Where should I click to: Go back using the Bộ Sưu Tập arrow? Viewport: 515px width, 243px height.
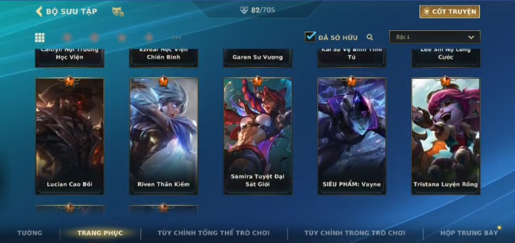(x=39, y=11)
